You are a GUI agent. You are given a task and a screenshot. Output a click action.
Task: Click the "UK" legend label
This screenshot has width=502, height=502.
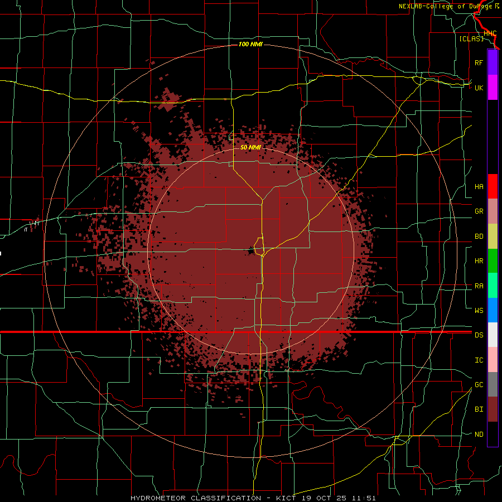click(479, 88)
